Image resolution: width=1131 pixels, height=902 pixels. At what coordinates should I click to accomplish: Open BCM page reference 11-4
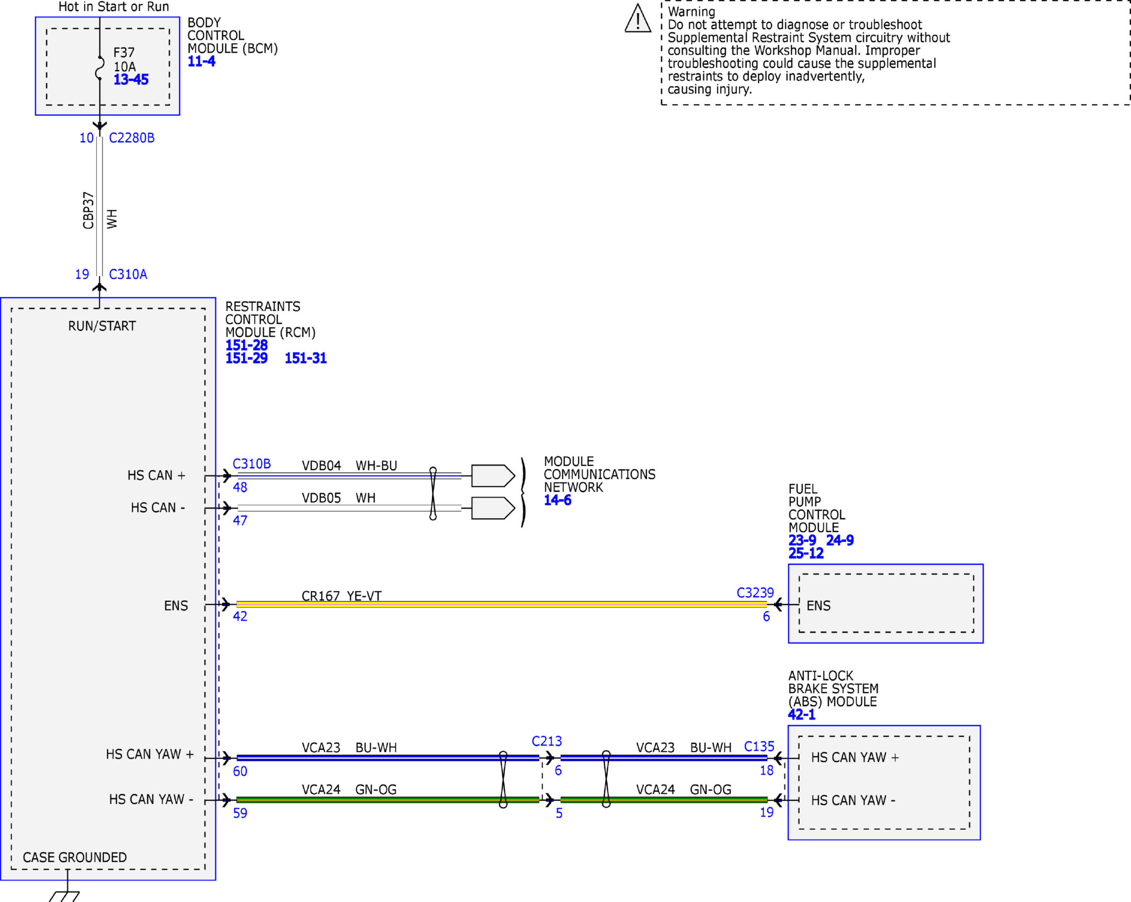click(x=201, y=62)
